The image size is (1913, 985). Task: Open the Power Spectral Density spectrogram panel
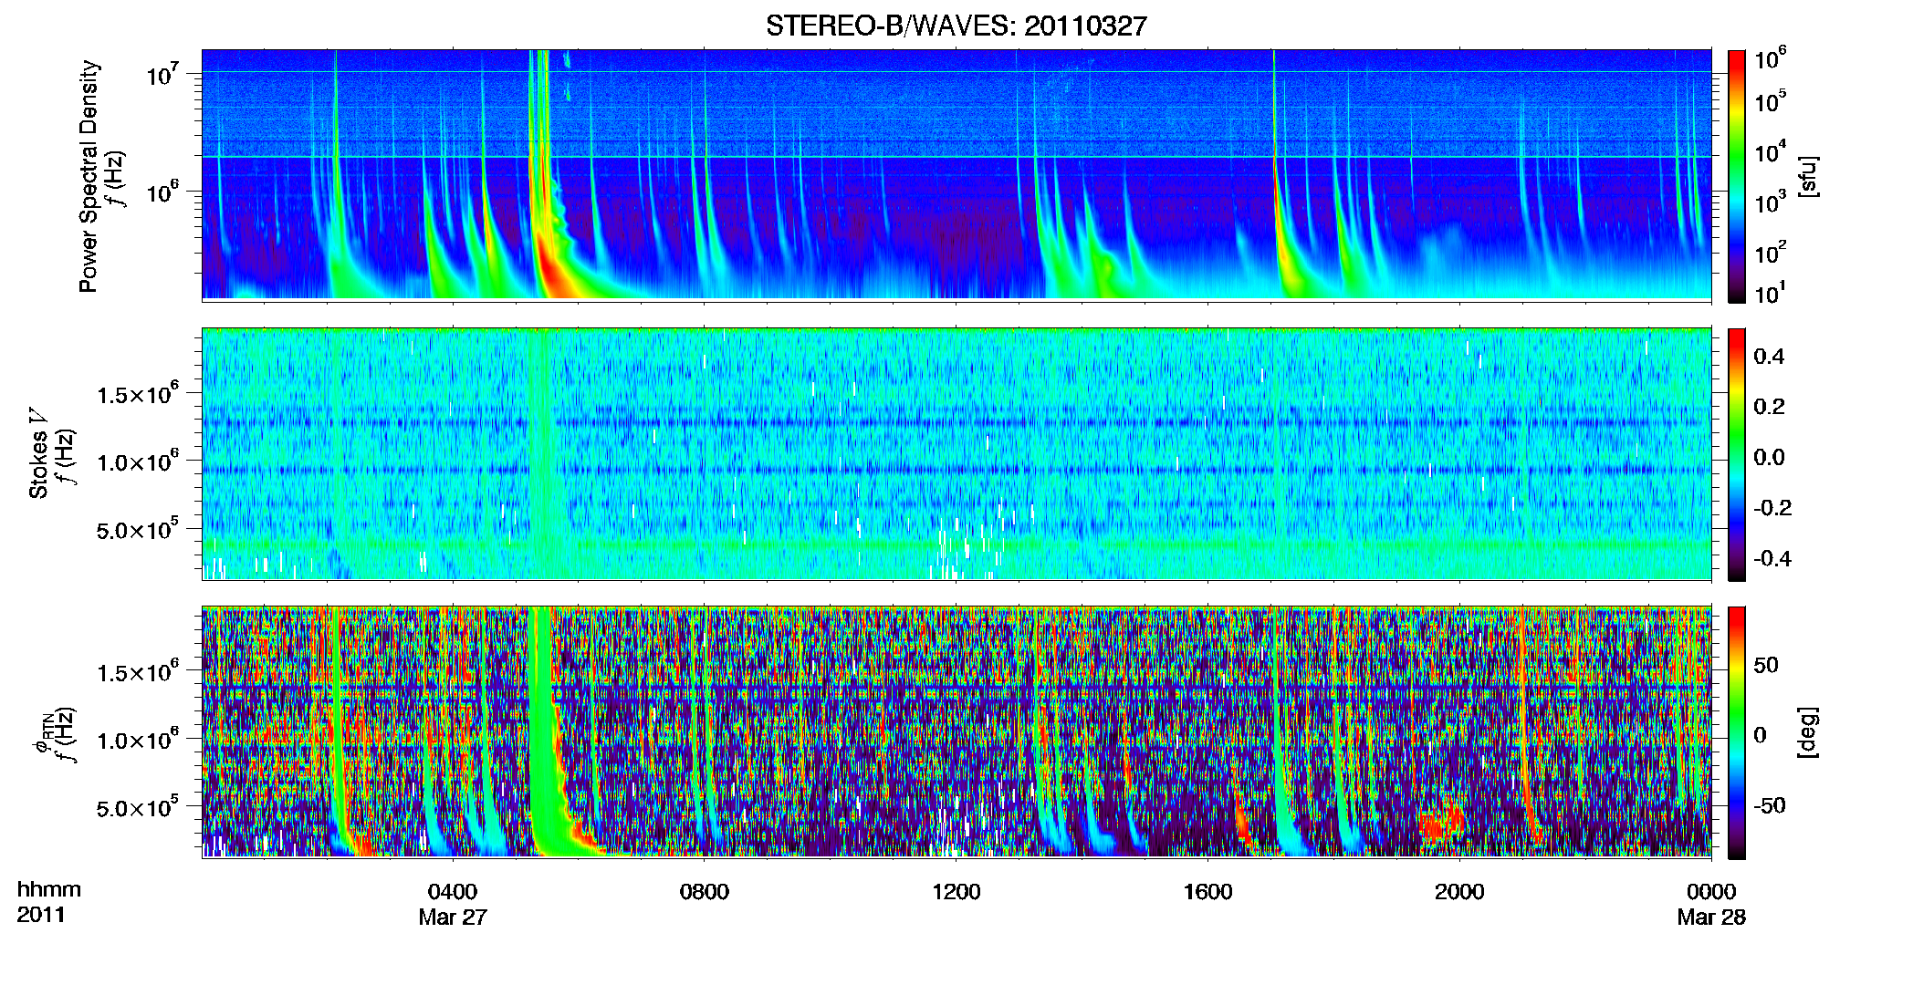point(956,174)
